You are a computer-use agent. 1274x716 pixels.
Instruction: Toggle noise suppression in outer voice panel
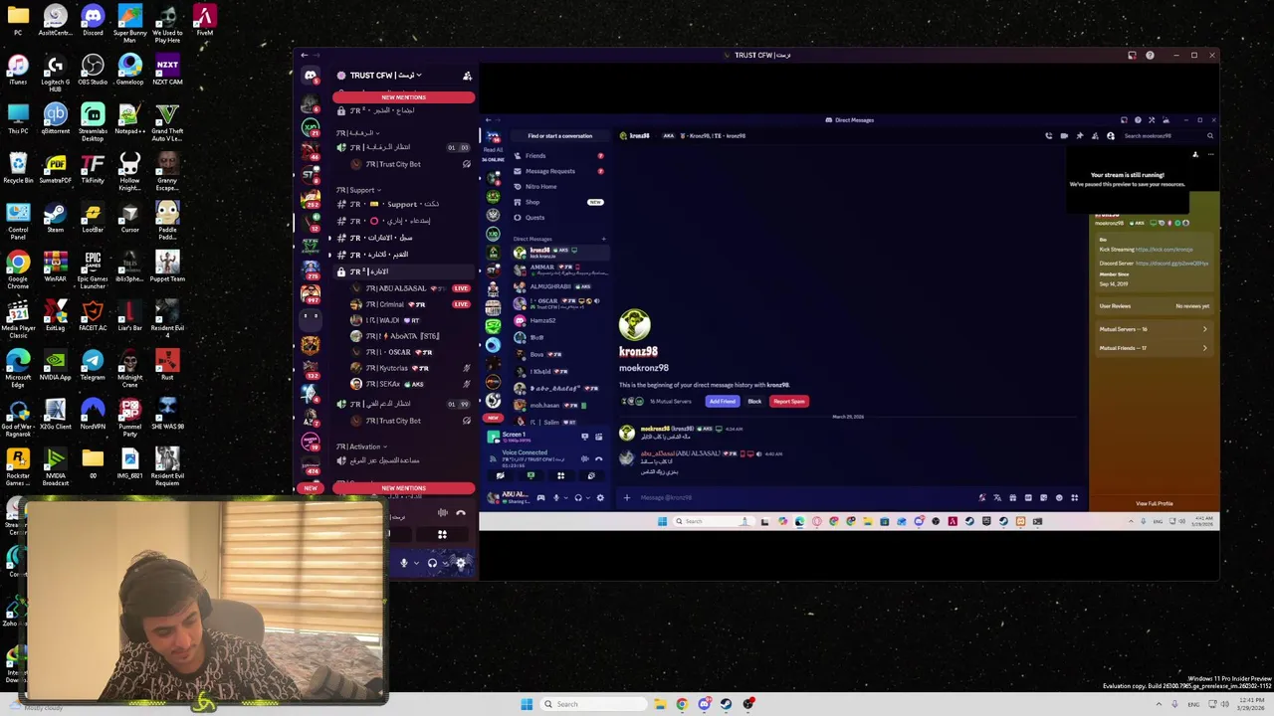coord(442,513)
